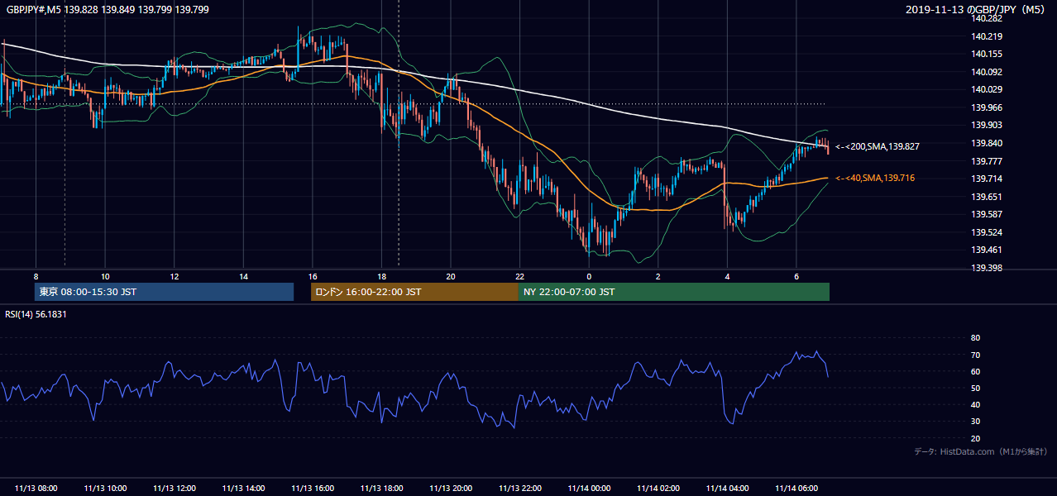Click price level 140.219 on the axis

point(985,36)
